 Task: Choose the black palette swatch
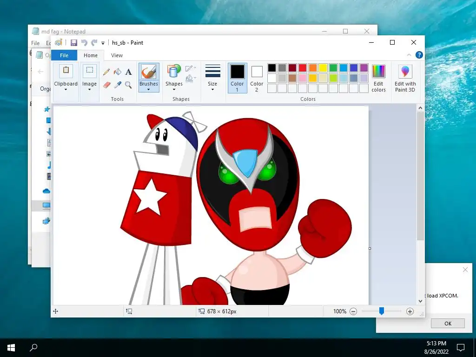pyautogui.click(x=272, y=68)
